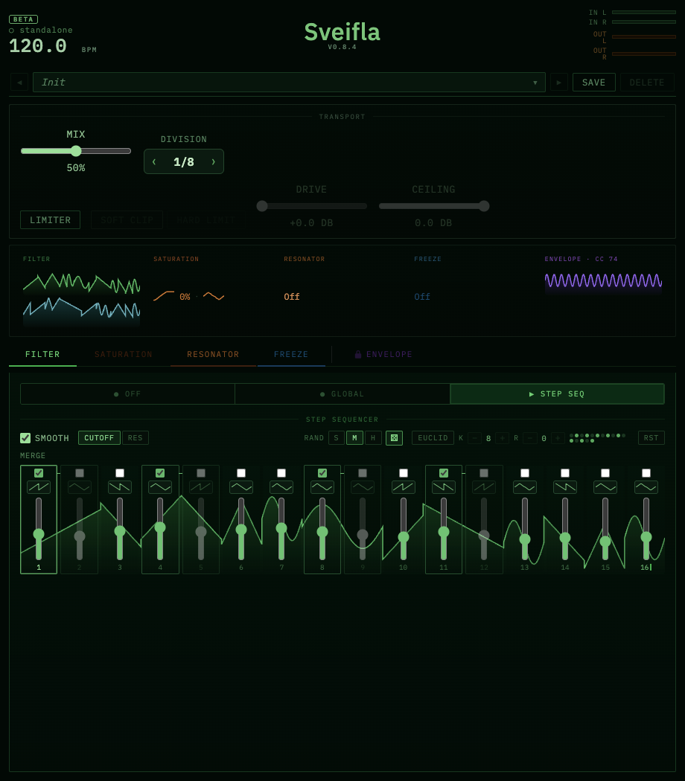Uncheck the merge checkbox for step 4
The width and height of the screenshot is (685, 781).
160,472
